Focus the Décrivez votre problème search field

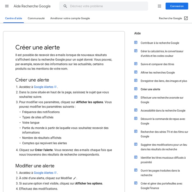pyautogui.click(x=104, y=6)
